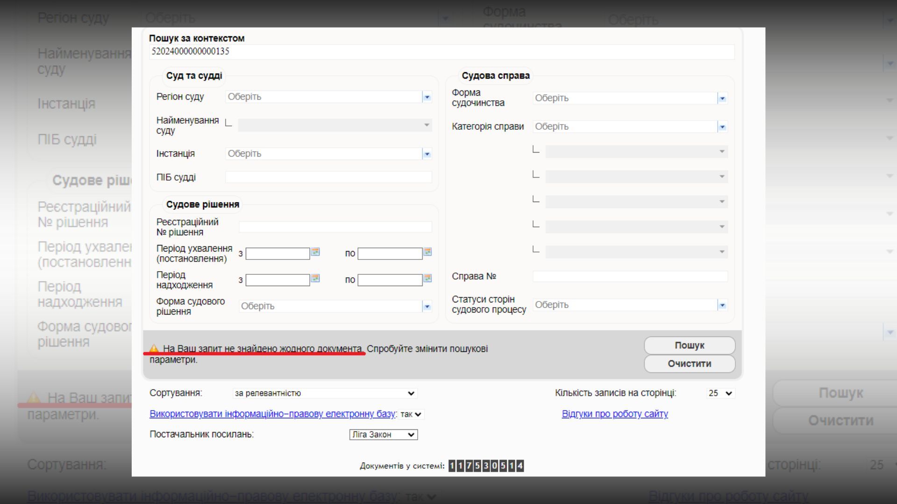Focus the Справа № input field
This screenshot has height=504, width=897.
point(630,276)
